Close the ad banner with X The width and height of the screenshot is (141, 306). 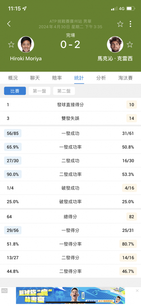[137, 291]
